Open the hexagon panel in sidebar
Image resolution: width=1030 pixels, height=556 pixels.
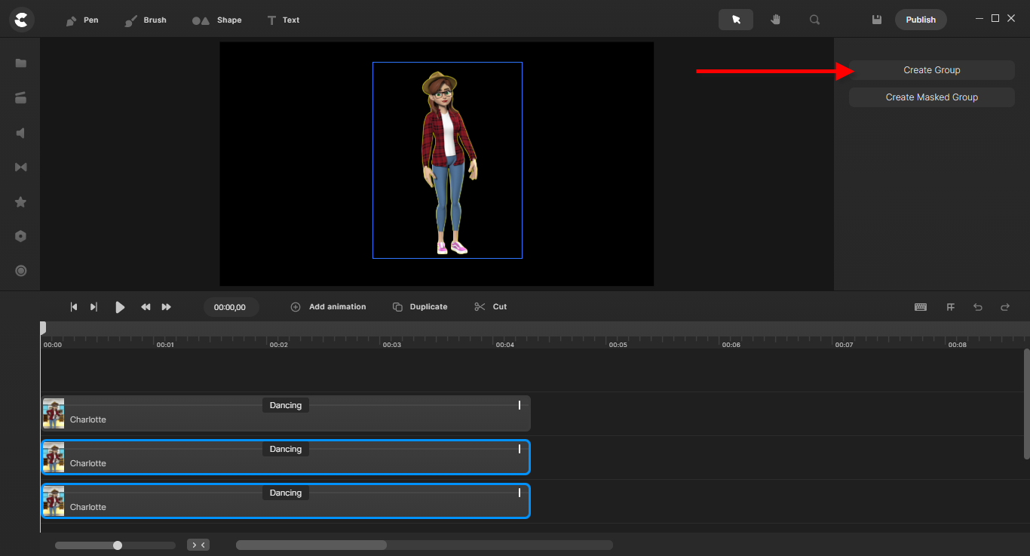click(21, 236)
